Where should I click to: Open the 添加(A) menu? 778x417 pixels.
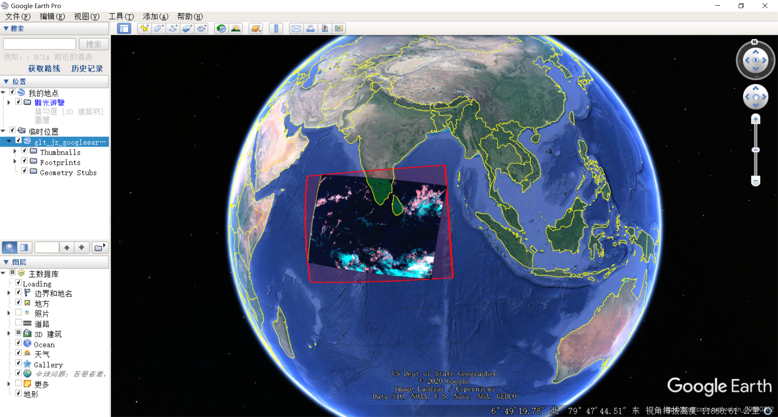click(x=156, y=17)
